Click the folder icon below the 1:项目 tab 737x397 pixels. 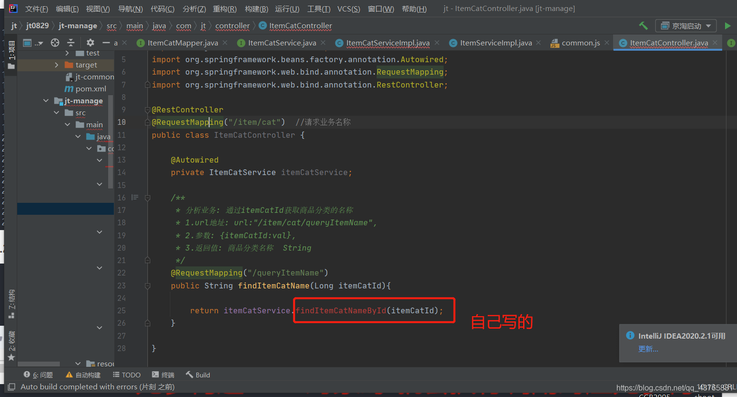(x=11, y=66)
